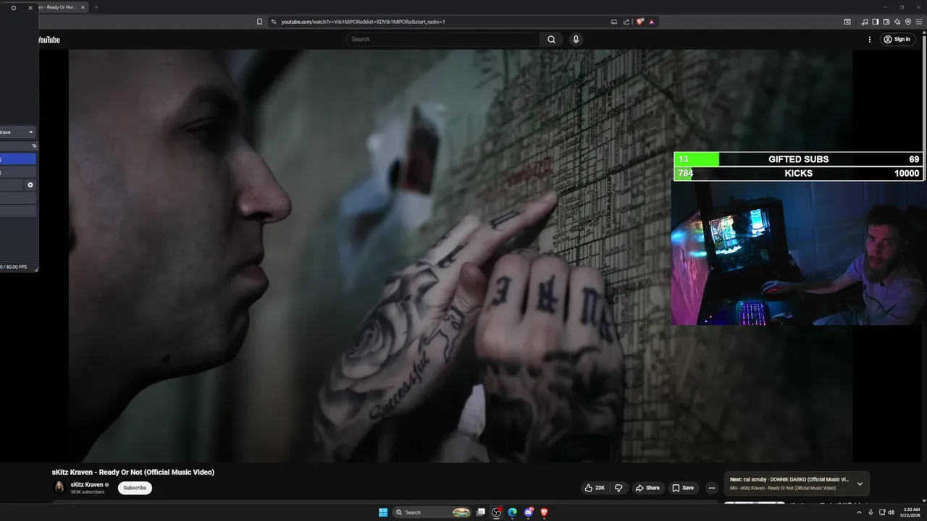Open Discord from the taskbar
This screenshot has width=927, height=521.
[529, 512]
